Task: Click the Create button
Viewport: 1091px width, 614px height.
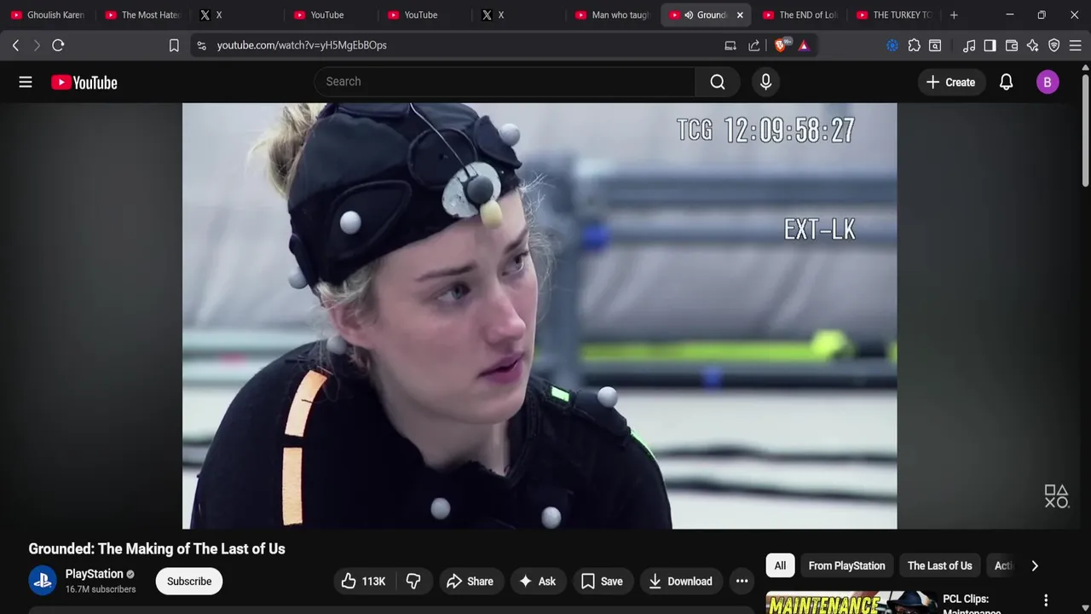Action: point(950,82)
